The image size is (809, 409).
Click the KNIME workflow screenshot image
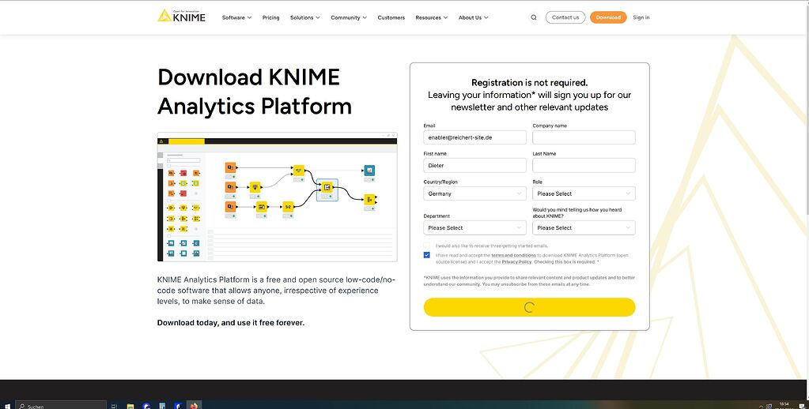coord(277,197)
